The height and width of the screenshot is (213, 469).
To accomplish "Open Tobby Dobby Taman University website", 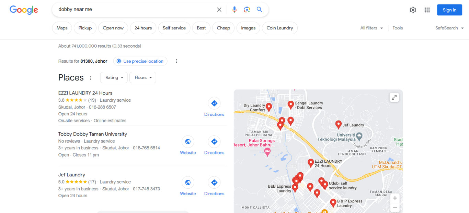I will tap(188, 145).
